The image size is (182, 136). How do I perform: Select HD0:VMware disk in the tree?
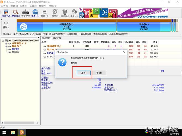24,41
